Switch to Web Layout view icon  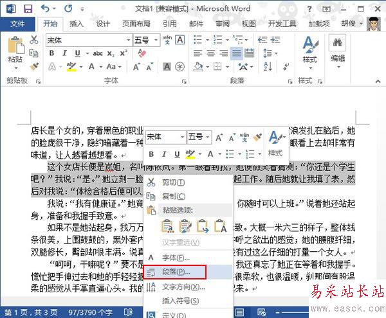[x=261, y=312]
